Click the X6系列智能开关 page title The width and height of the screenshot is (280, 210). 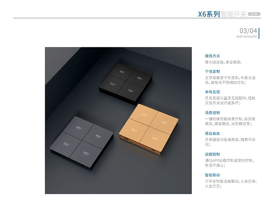(222, 14)
